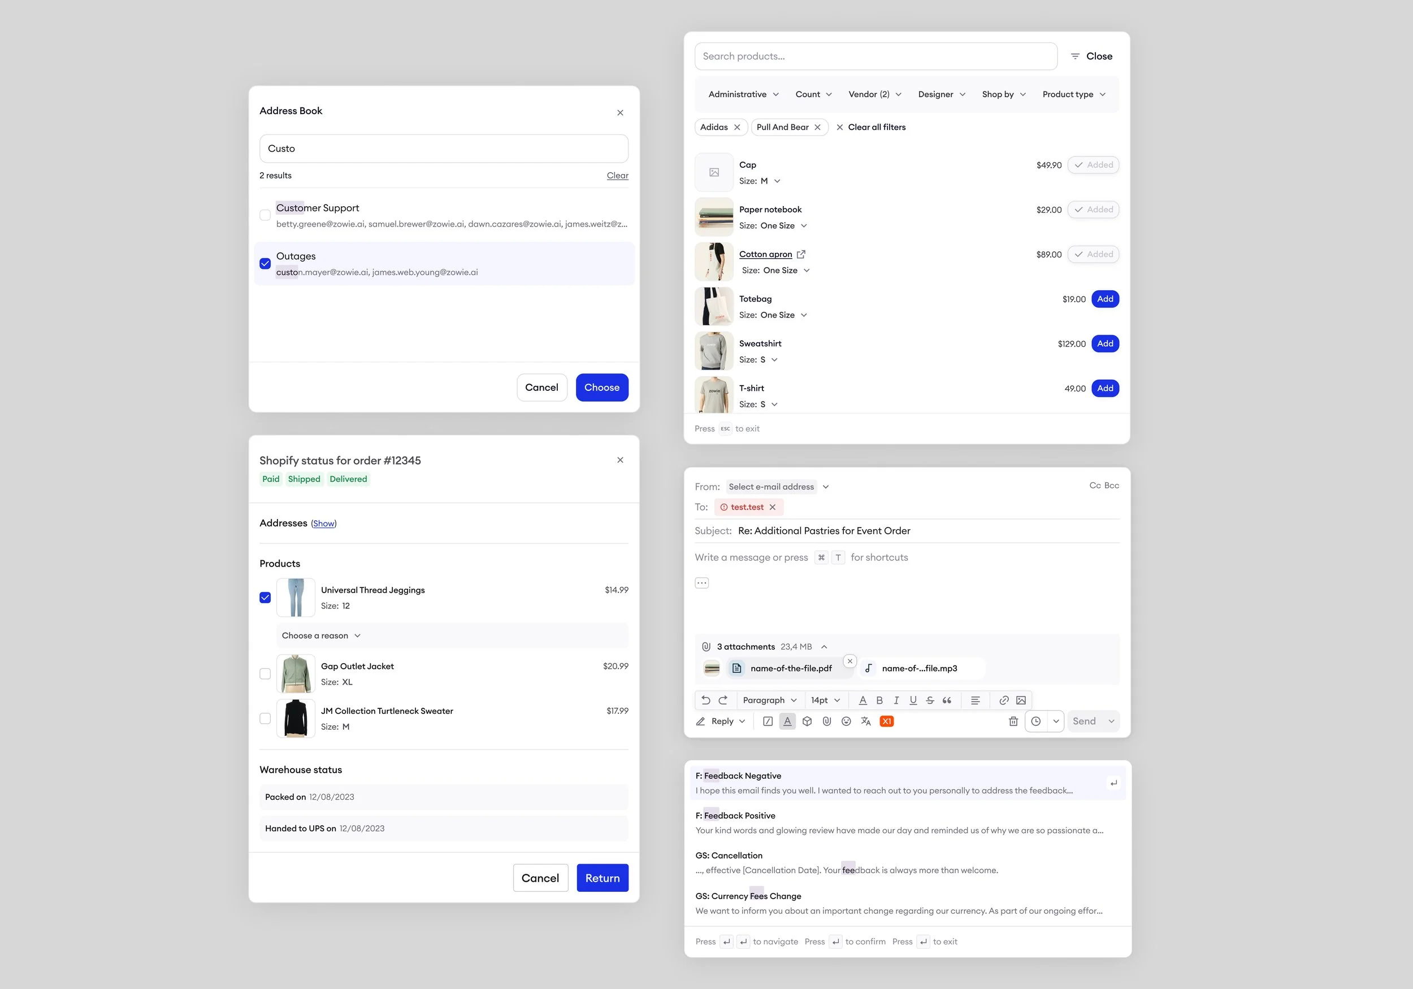Click the trash icon to discard draft

click(x=1013, y=721)
